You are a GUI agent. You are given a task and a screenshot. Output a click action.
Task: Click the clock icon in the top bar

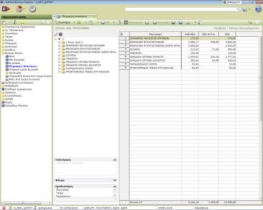click(32, 9)
